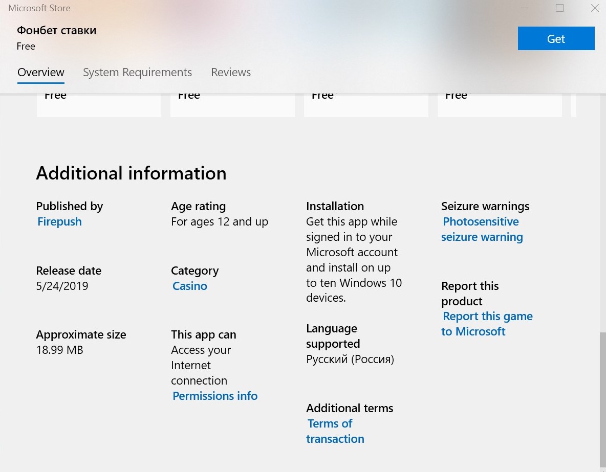Select the 18.99 MB size text
Screen dimensions: 606x472
[59, 350]
